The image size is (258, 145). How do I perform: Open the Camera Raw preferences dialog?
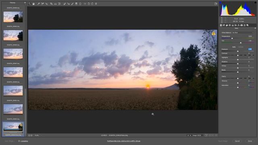(85, 4)
